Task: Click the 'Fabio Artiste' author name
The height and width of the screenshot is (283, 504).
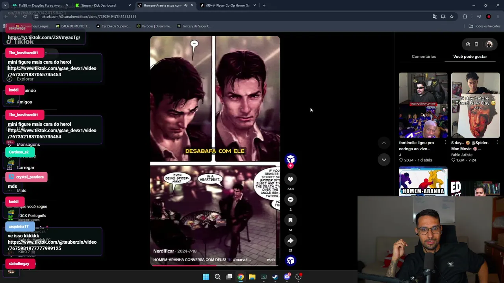Action: click(x=462, y=155)
